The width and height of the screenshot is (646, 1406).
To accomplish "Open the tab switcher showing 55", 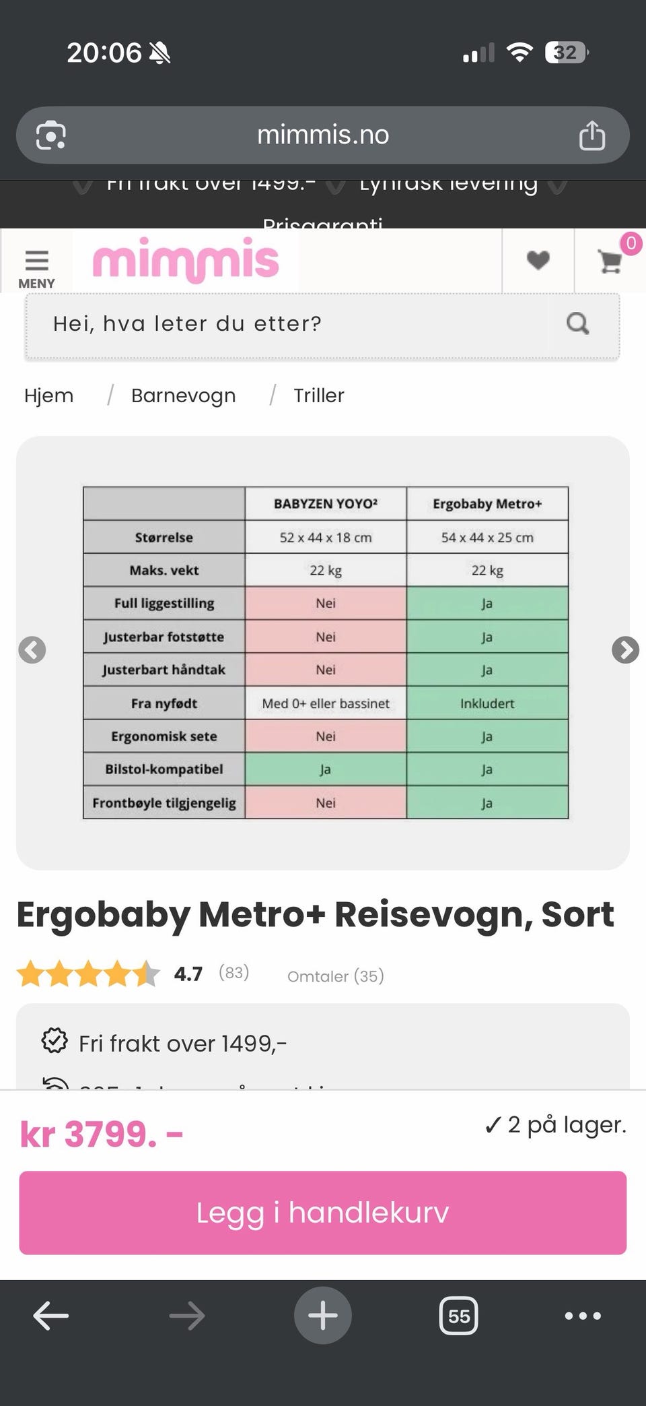I will (x=458, y=1315).
